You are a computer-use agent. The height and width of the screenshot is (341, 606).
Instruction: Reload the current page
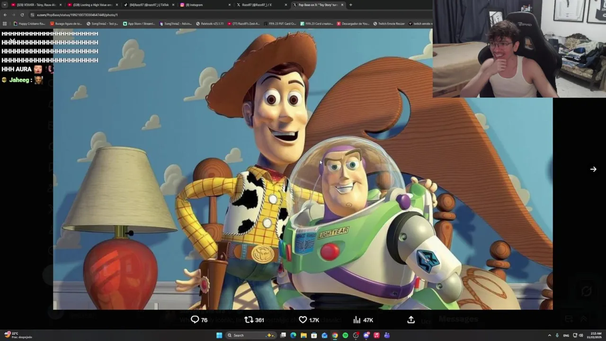pos(22,15)
